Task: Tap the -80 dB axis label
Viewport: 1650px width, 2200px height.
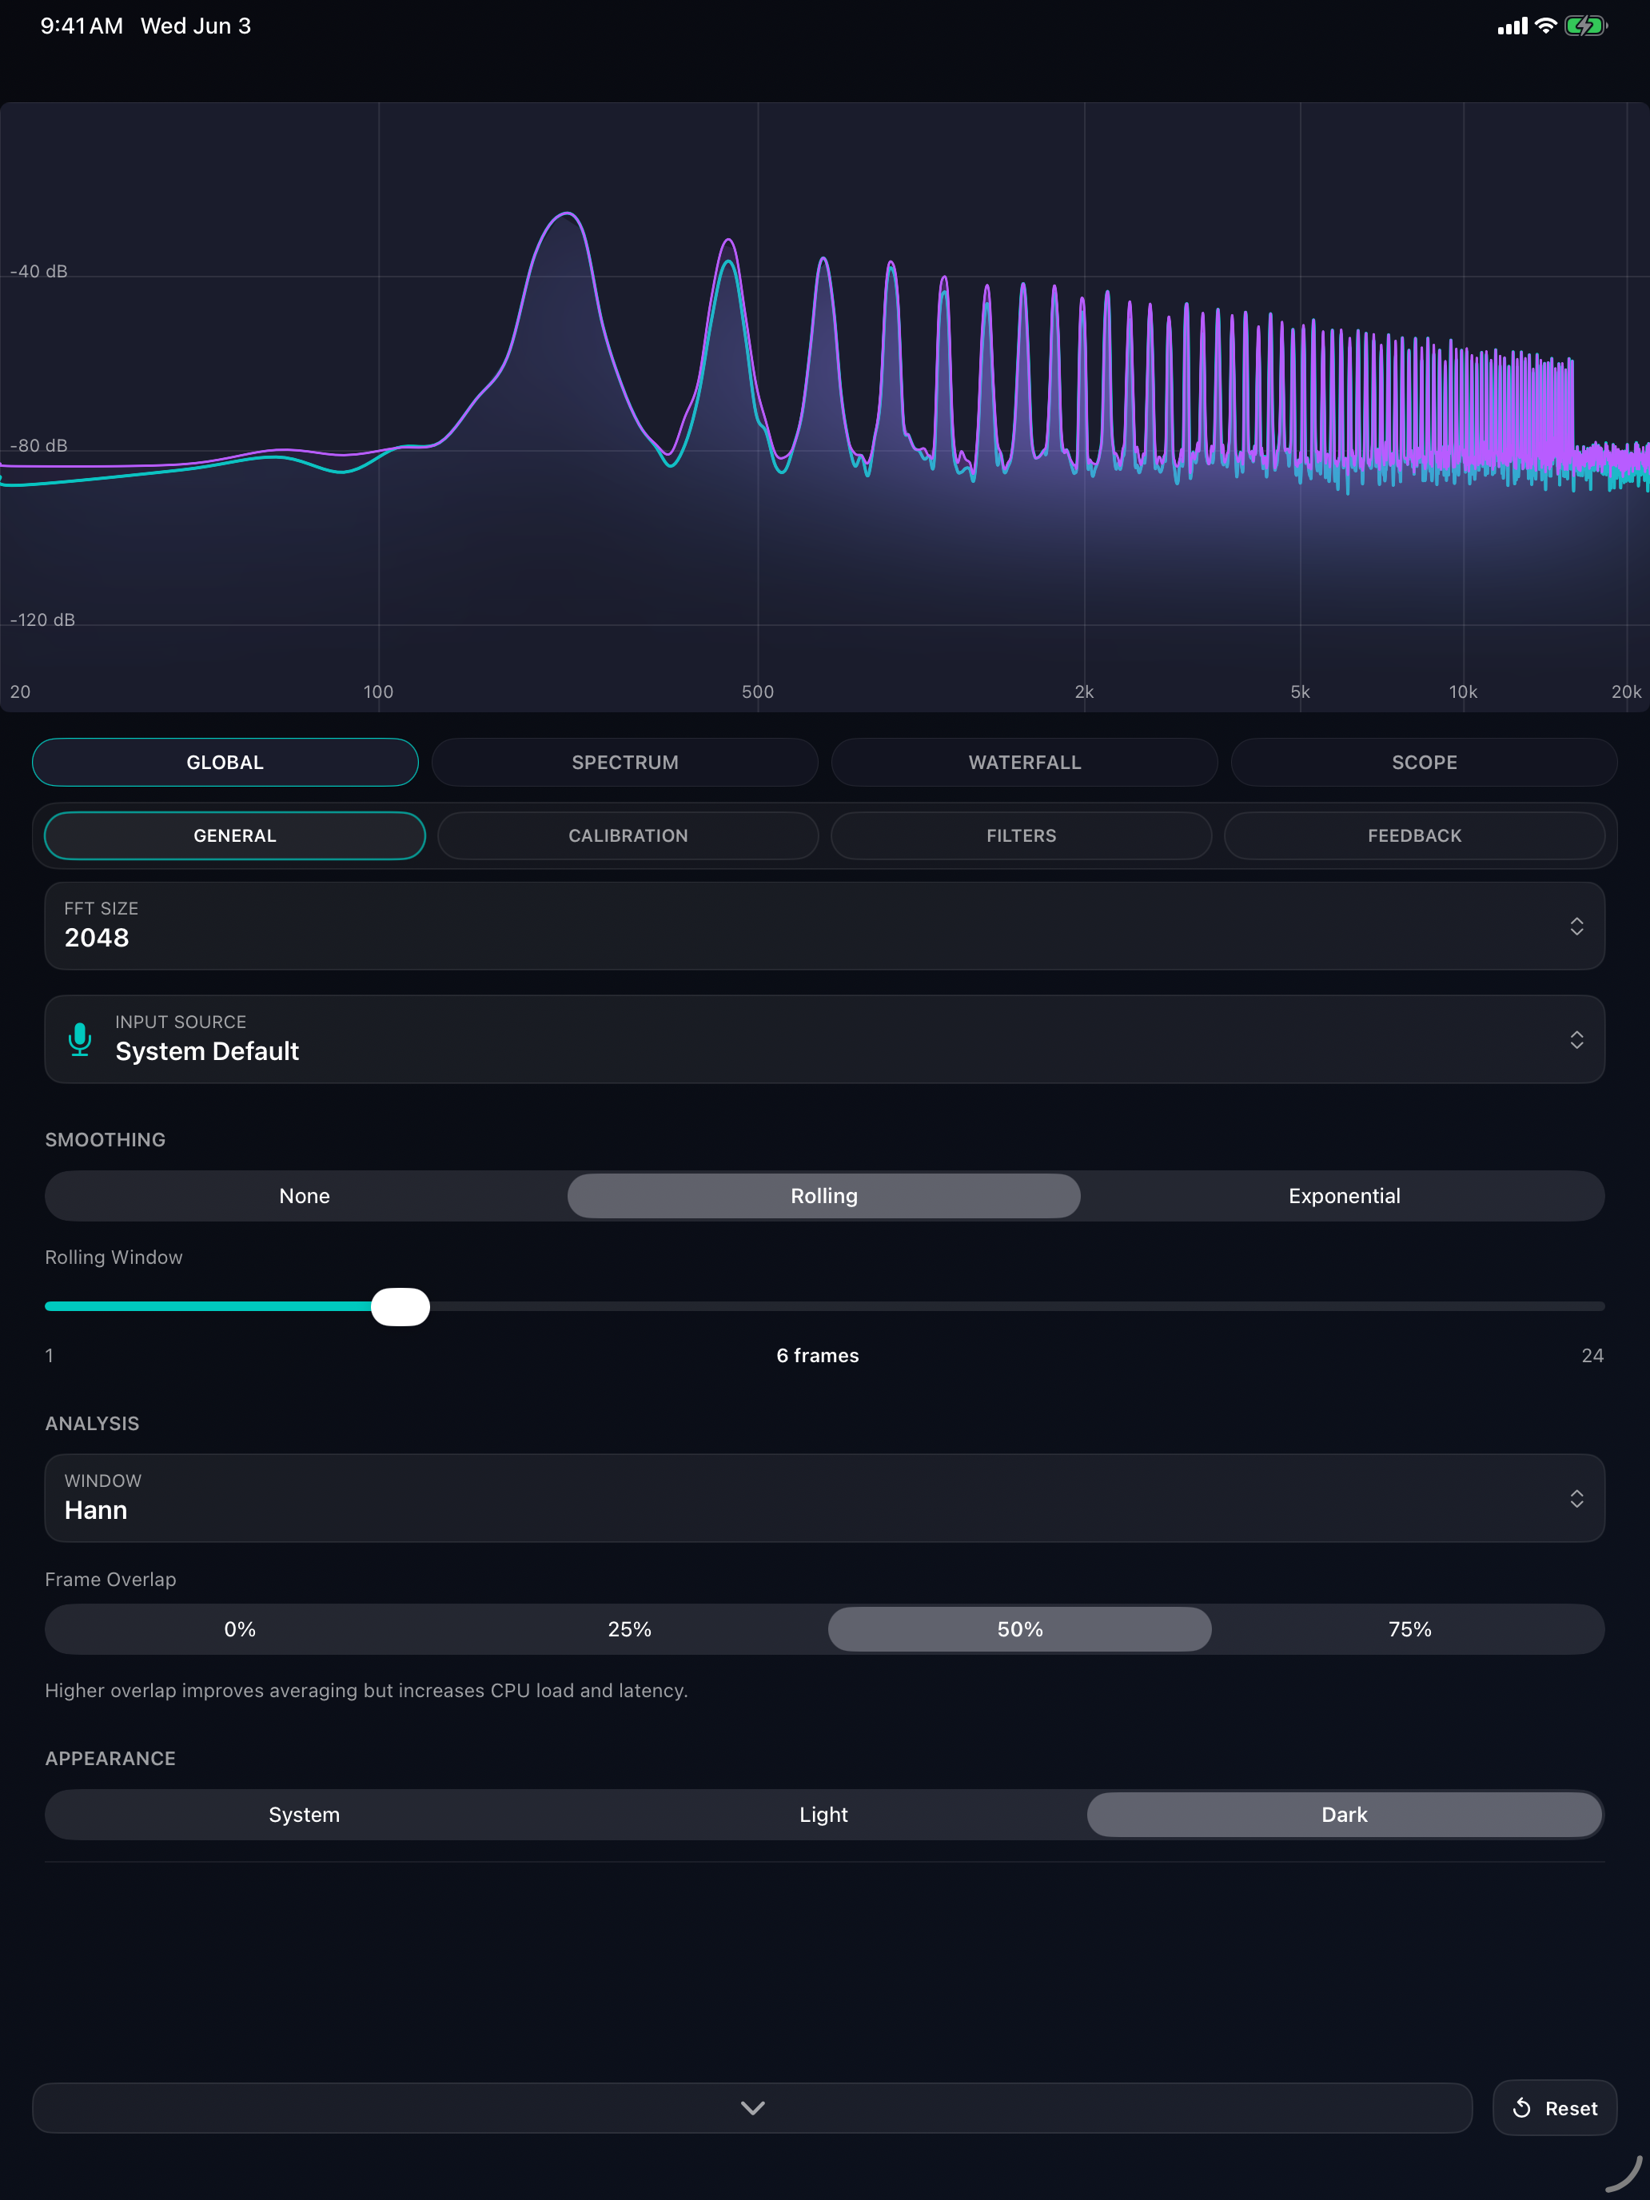Action: click(39, 445)
